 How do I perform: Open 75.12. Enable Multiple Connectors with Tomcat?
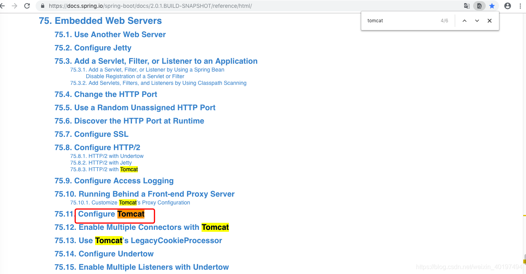tap(142, 227)
